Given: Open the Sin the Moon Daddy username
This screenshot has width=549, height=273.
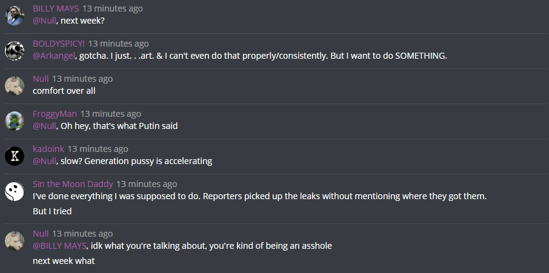Looking at the screenshot, I should [73, 184].
